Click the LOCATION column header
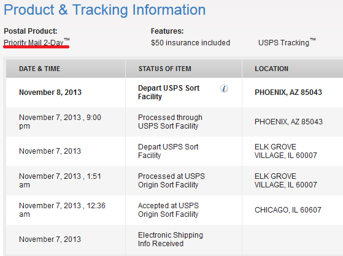This screenshot has height=256, width=343. 271,69
